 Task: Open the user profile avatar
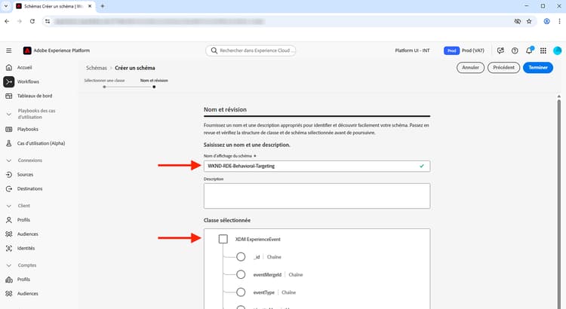click(558, 50)
